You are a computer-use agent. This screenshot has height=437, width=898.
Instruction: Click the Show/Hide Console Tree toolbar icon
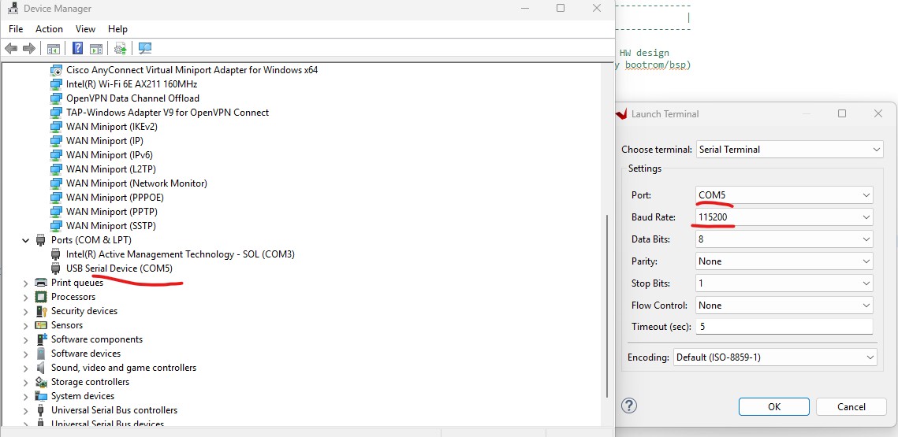(54, 49)
